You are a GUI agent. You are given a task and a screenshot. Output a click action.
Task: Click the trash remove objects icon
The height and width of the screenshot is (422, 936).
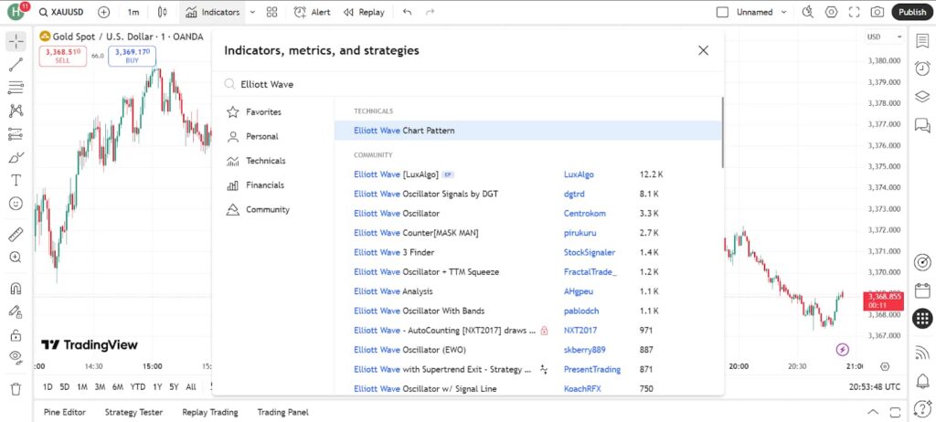pos(16,388)
